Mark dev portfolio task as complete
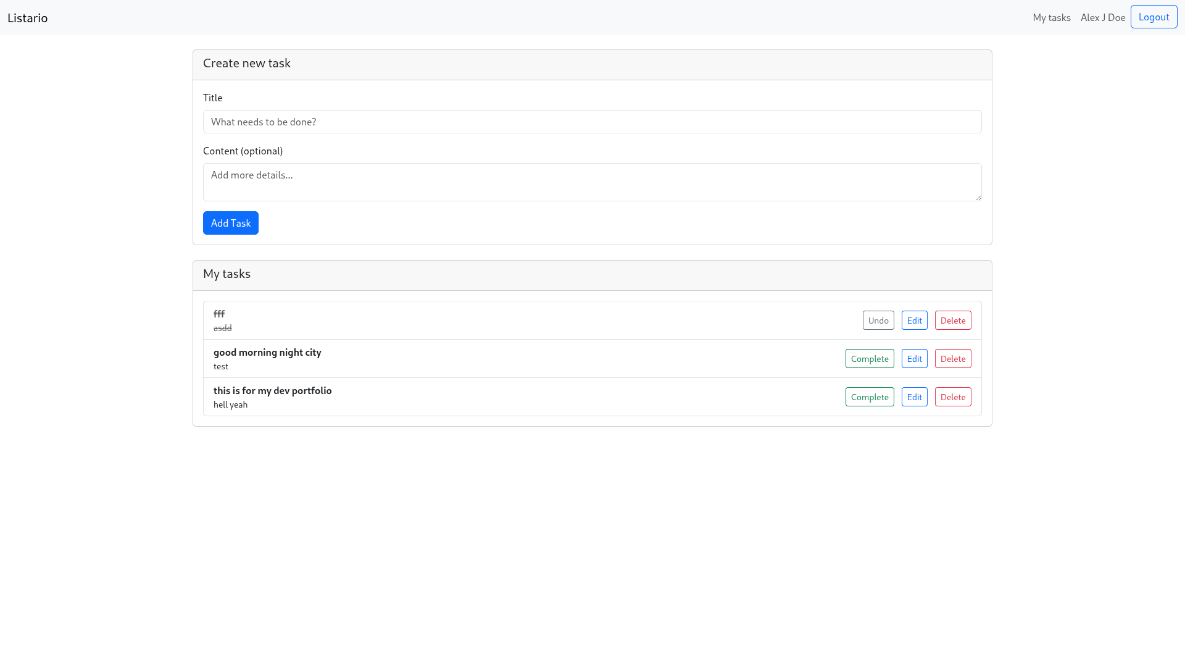1185x667 pixels. coord(869,397)
